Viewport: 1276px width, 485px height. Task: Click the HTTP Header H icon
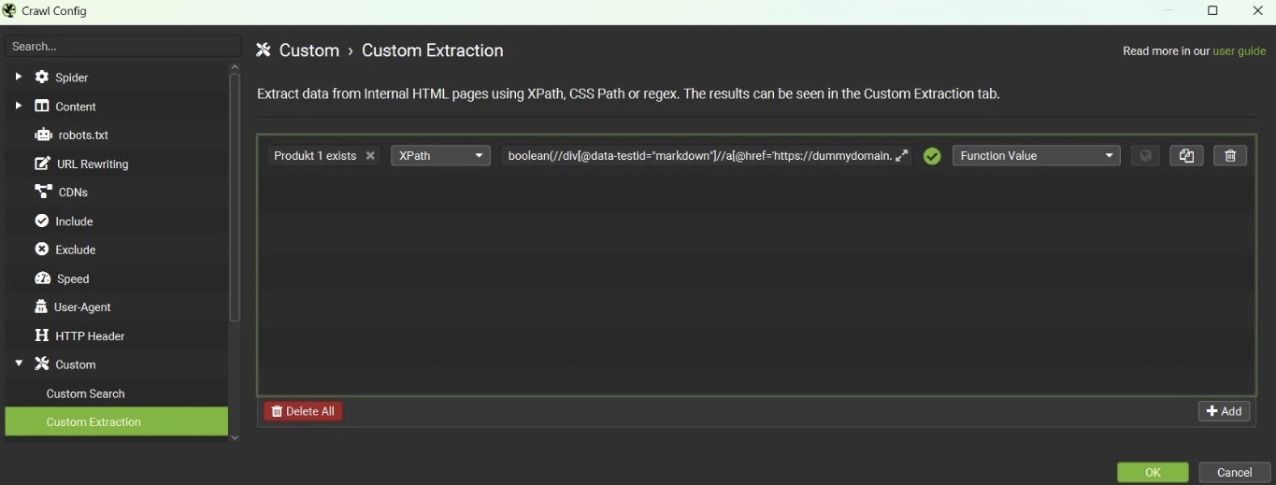pyautogui.click(x=41, y=335)
